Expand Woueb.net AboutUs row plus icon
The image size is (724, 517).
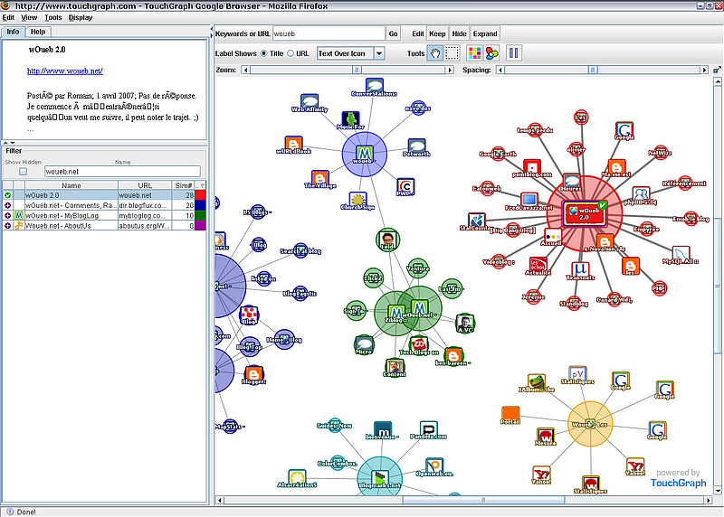[8, 226]
